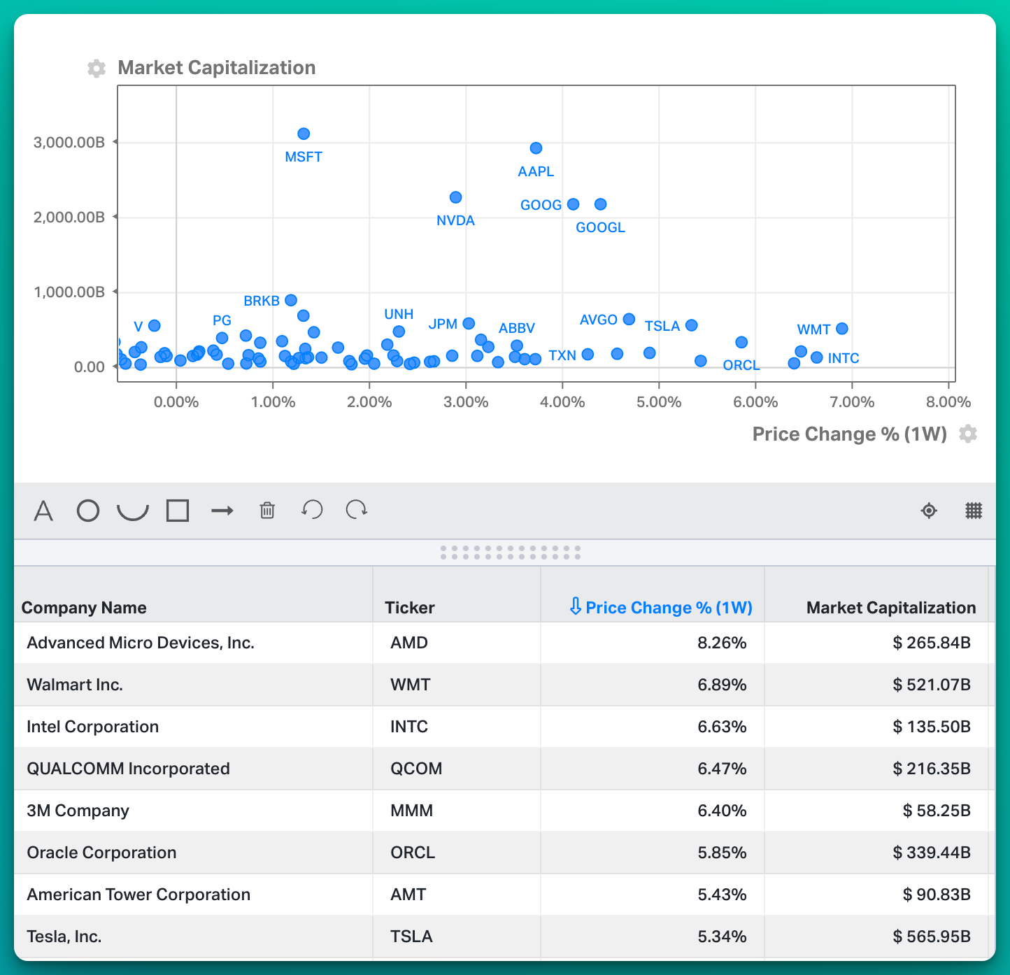Select Intel Corporation company name
The image size is (1010, 975).
92,727
